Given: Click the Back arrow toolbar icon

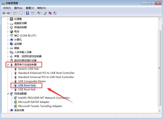Looking at the screenshot, I should tap(4, 13).
